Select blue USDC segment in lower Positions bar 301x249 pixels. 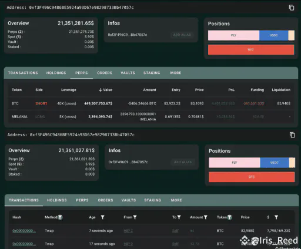coord(275,163)
